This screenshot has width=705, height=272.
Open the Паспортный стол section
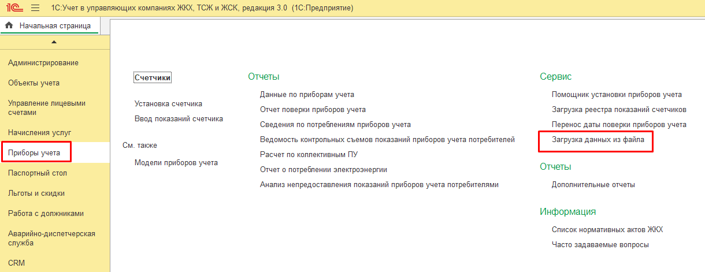click(38, 173)
